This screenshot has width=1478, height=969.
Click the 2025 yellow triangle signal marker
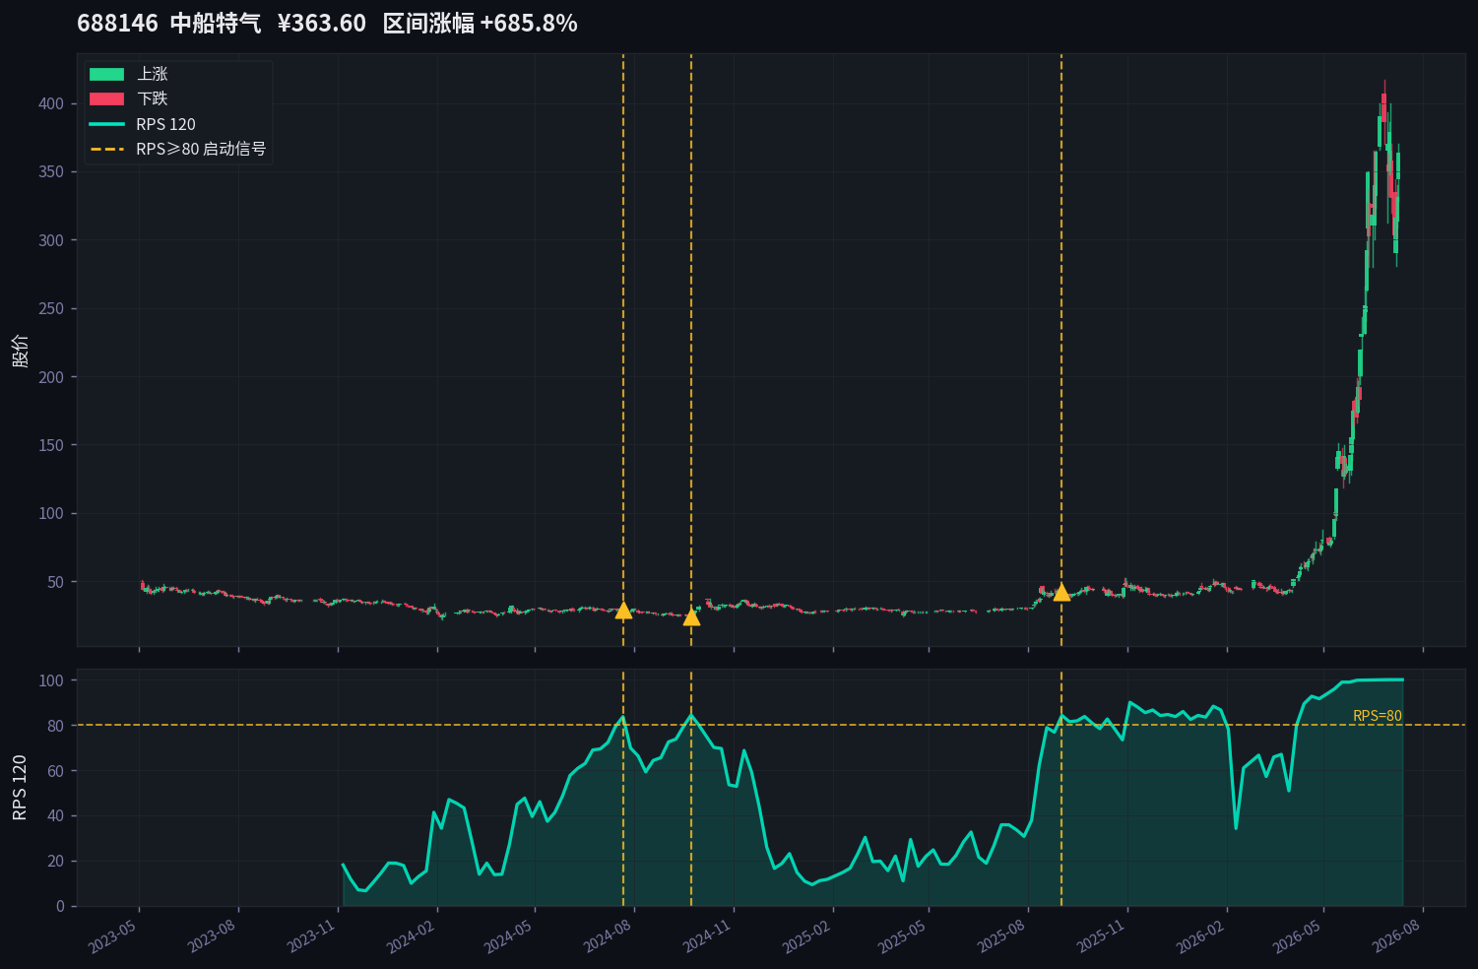tap(1061, 592)
